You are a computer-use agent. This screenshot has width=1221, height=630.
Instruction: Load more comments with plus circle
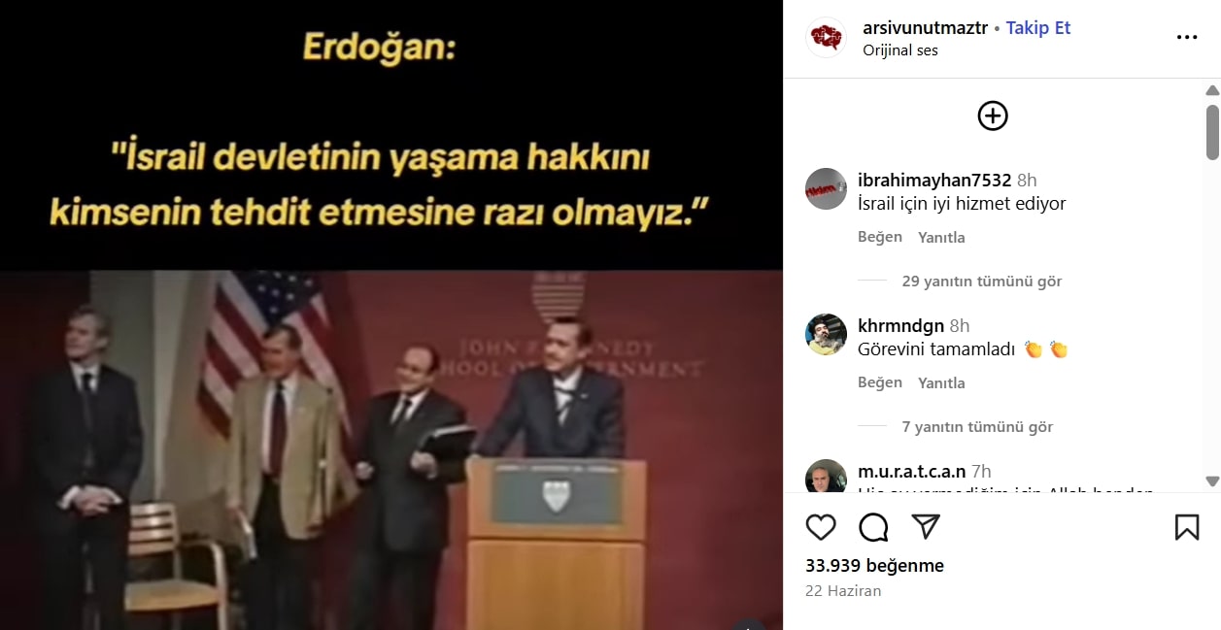pyautogui.click(x=992, y=116)
